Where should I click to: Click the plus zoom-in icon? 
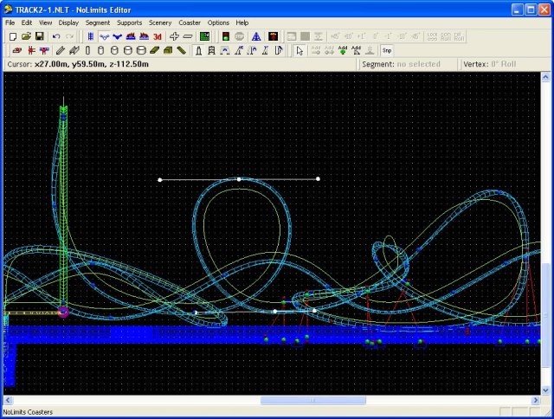(174, 36)
